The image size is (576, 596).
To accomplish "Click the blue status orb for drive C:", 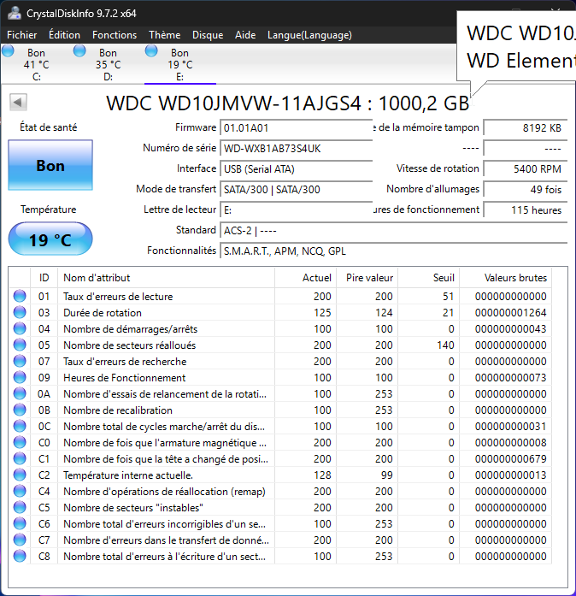I will tap(8, 51).
